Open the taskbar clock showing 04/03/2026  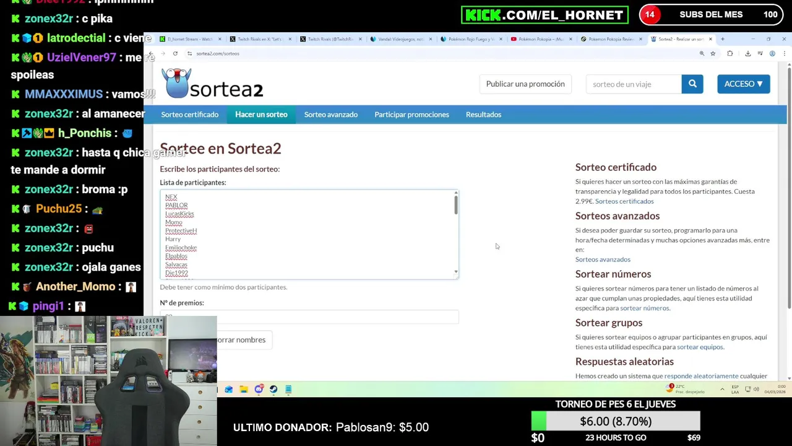(775, 389)
